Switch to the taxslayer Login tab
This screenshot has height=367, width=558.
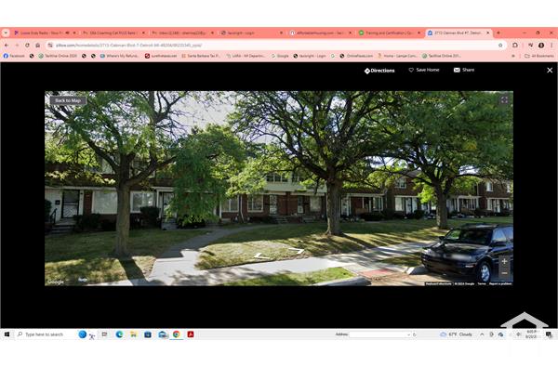[252, 33]
